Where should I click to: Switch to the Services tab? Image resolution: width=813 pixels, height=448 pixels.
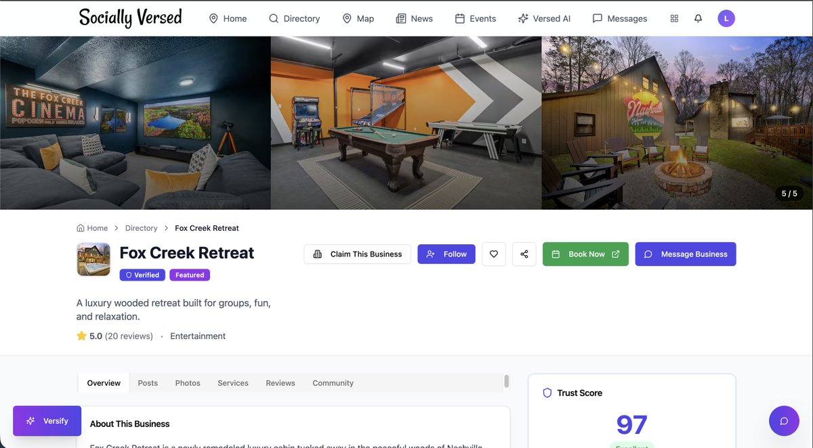point(233,383)
